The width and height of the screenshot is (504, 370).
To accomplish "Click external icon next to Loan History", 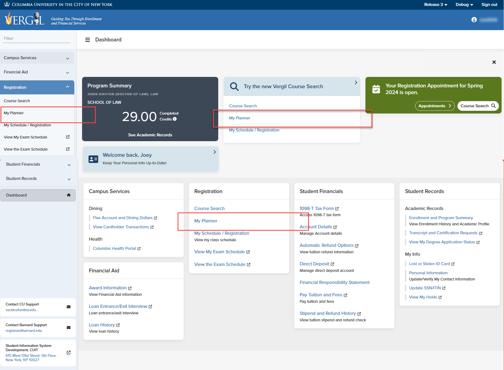I will 118,325.
